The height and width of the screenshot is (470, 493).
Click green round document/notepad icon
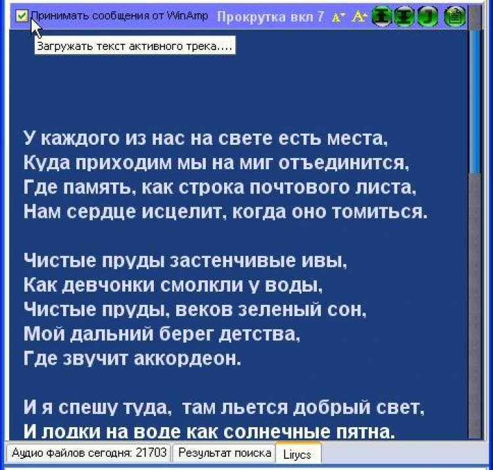455,16
